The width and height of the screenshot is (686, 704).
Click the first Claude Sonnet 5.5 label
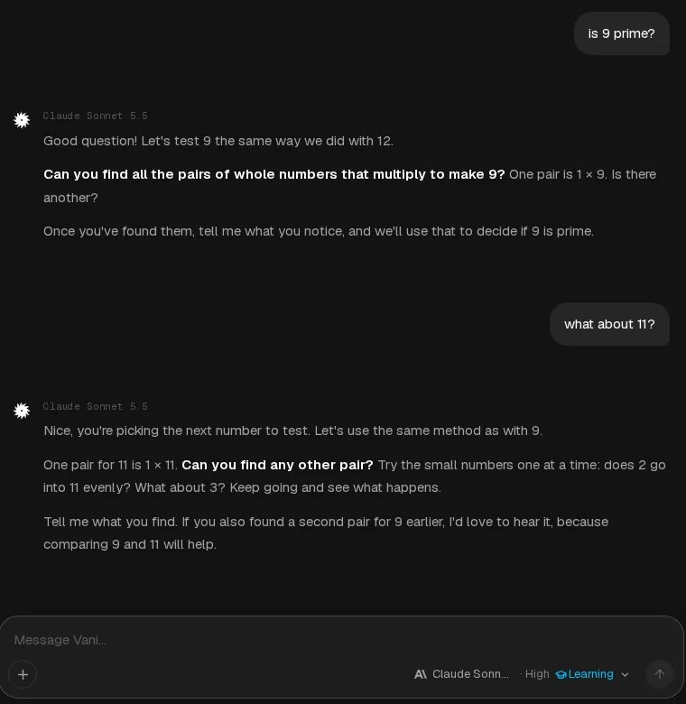click(x=95, y=116)
